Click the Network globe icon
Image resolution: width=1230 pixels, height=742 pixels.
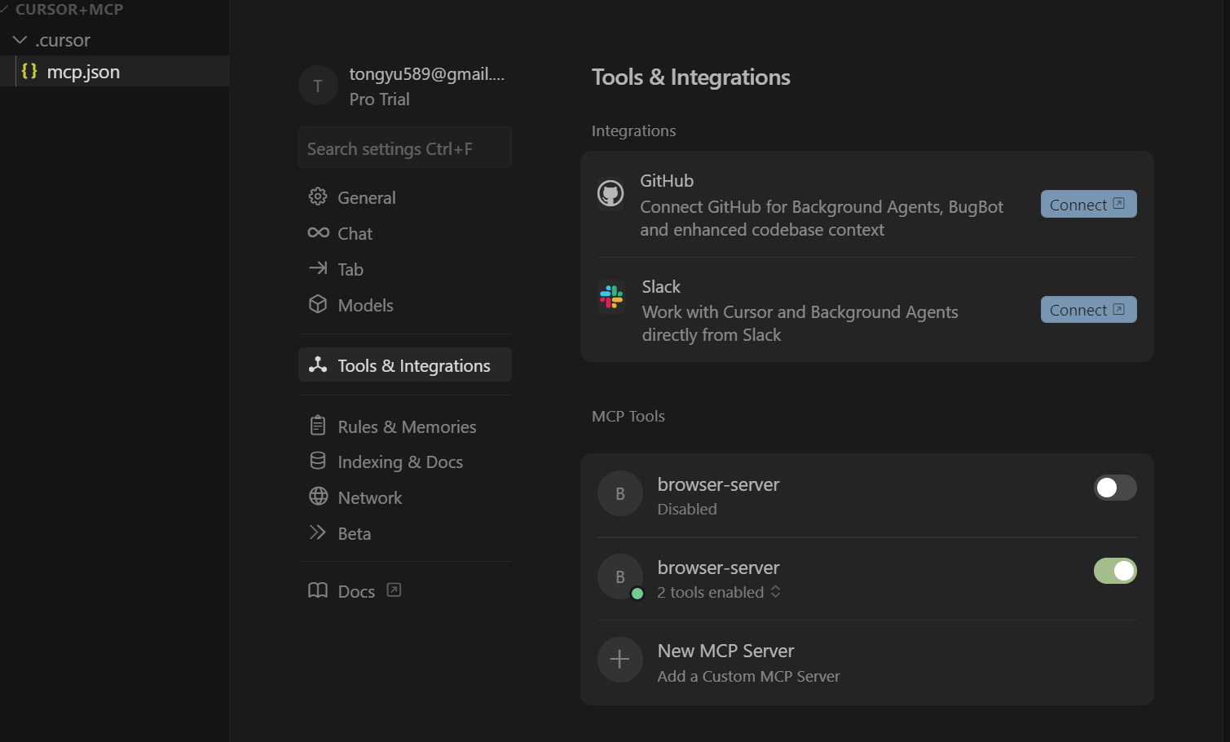point(318,497)
